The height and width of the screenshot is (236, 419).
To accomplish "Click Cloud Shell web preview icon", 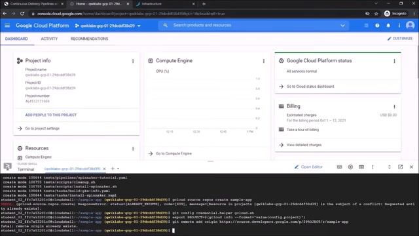I will [361, 167].
